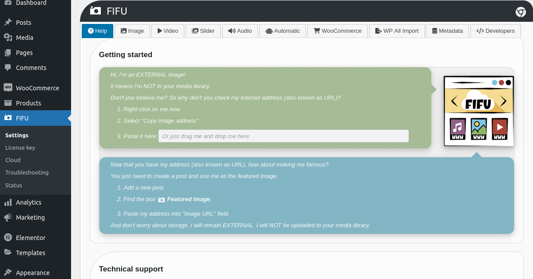The height and width of the screenshot is (279, 533).
Task: Select the WP All Import tab
Action: pyautogui.click(x=397, y=31)
